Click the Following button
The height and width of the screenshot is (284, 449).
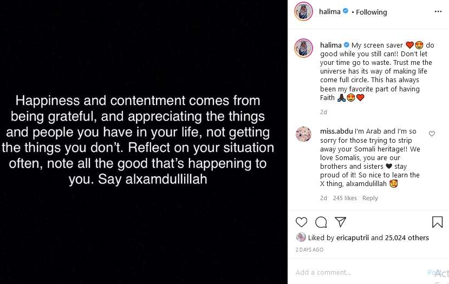(x=372, y=12)
